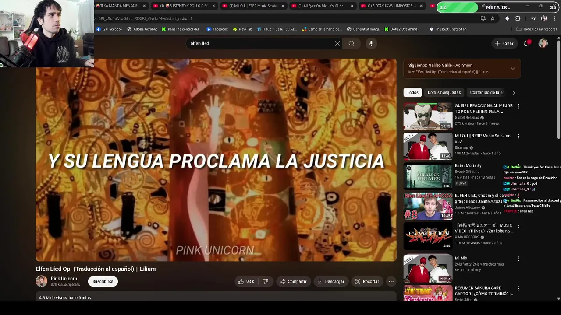
Task: Switch to 3 OTAKUS VS 1 IMPOSTOR tab
Action: tap(392, 6)
